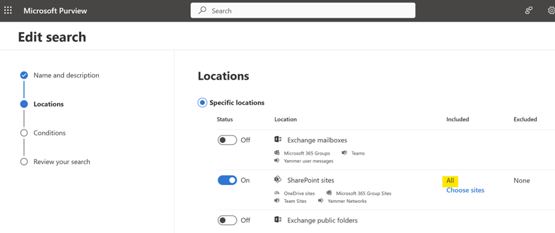Turn off the SharePoint sites toggle
Viewport: 555px width, 233px height.
(x=227, y=180)
